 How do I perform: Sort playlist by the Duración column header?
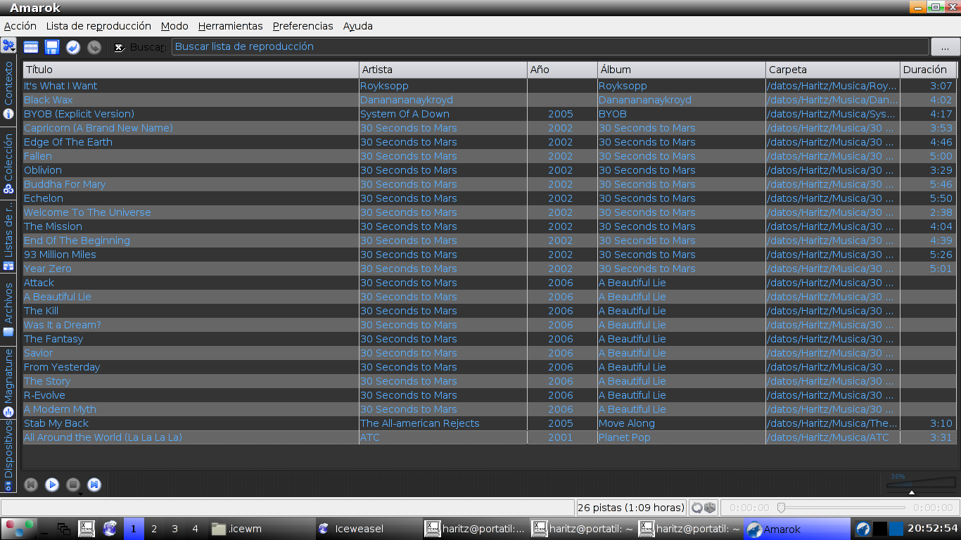click(x=928, y=70)
